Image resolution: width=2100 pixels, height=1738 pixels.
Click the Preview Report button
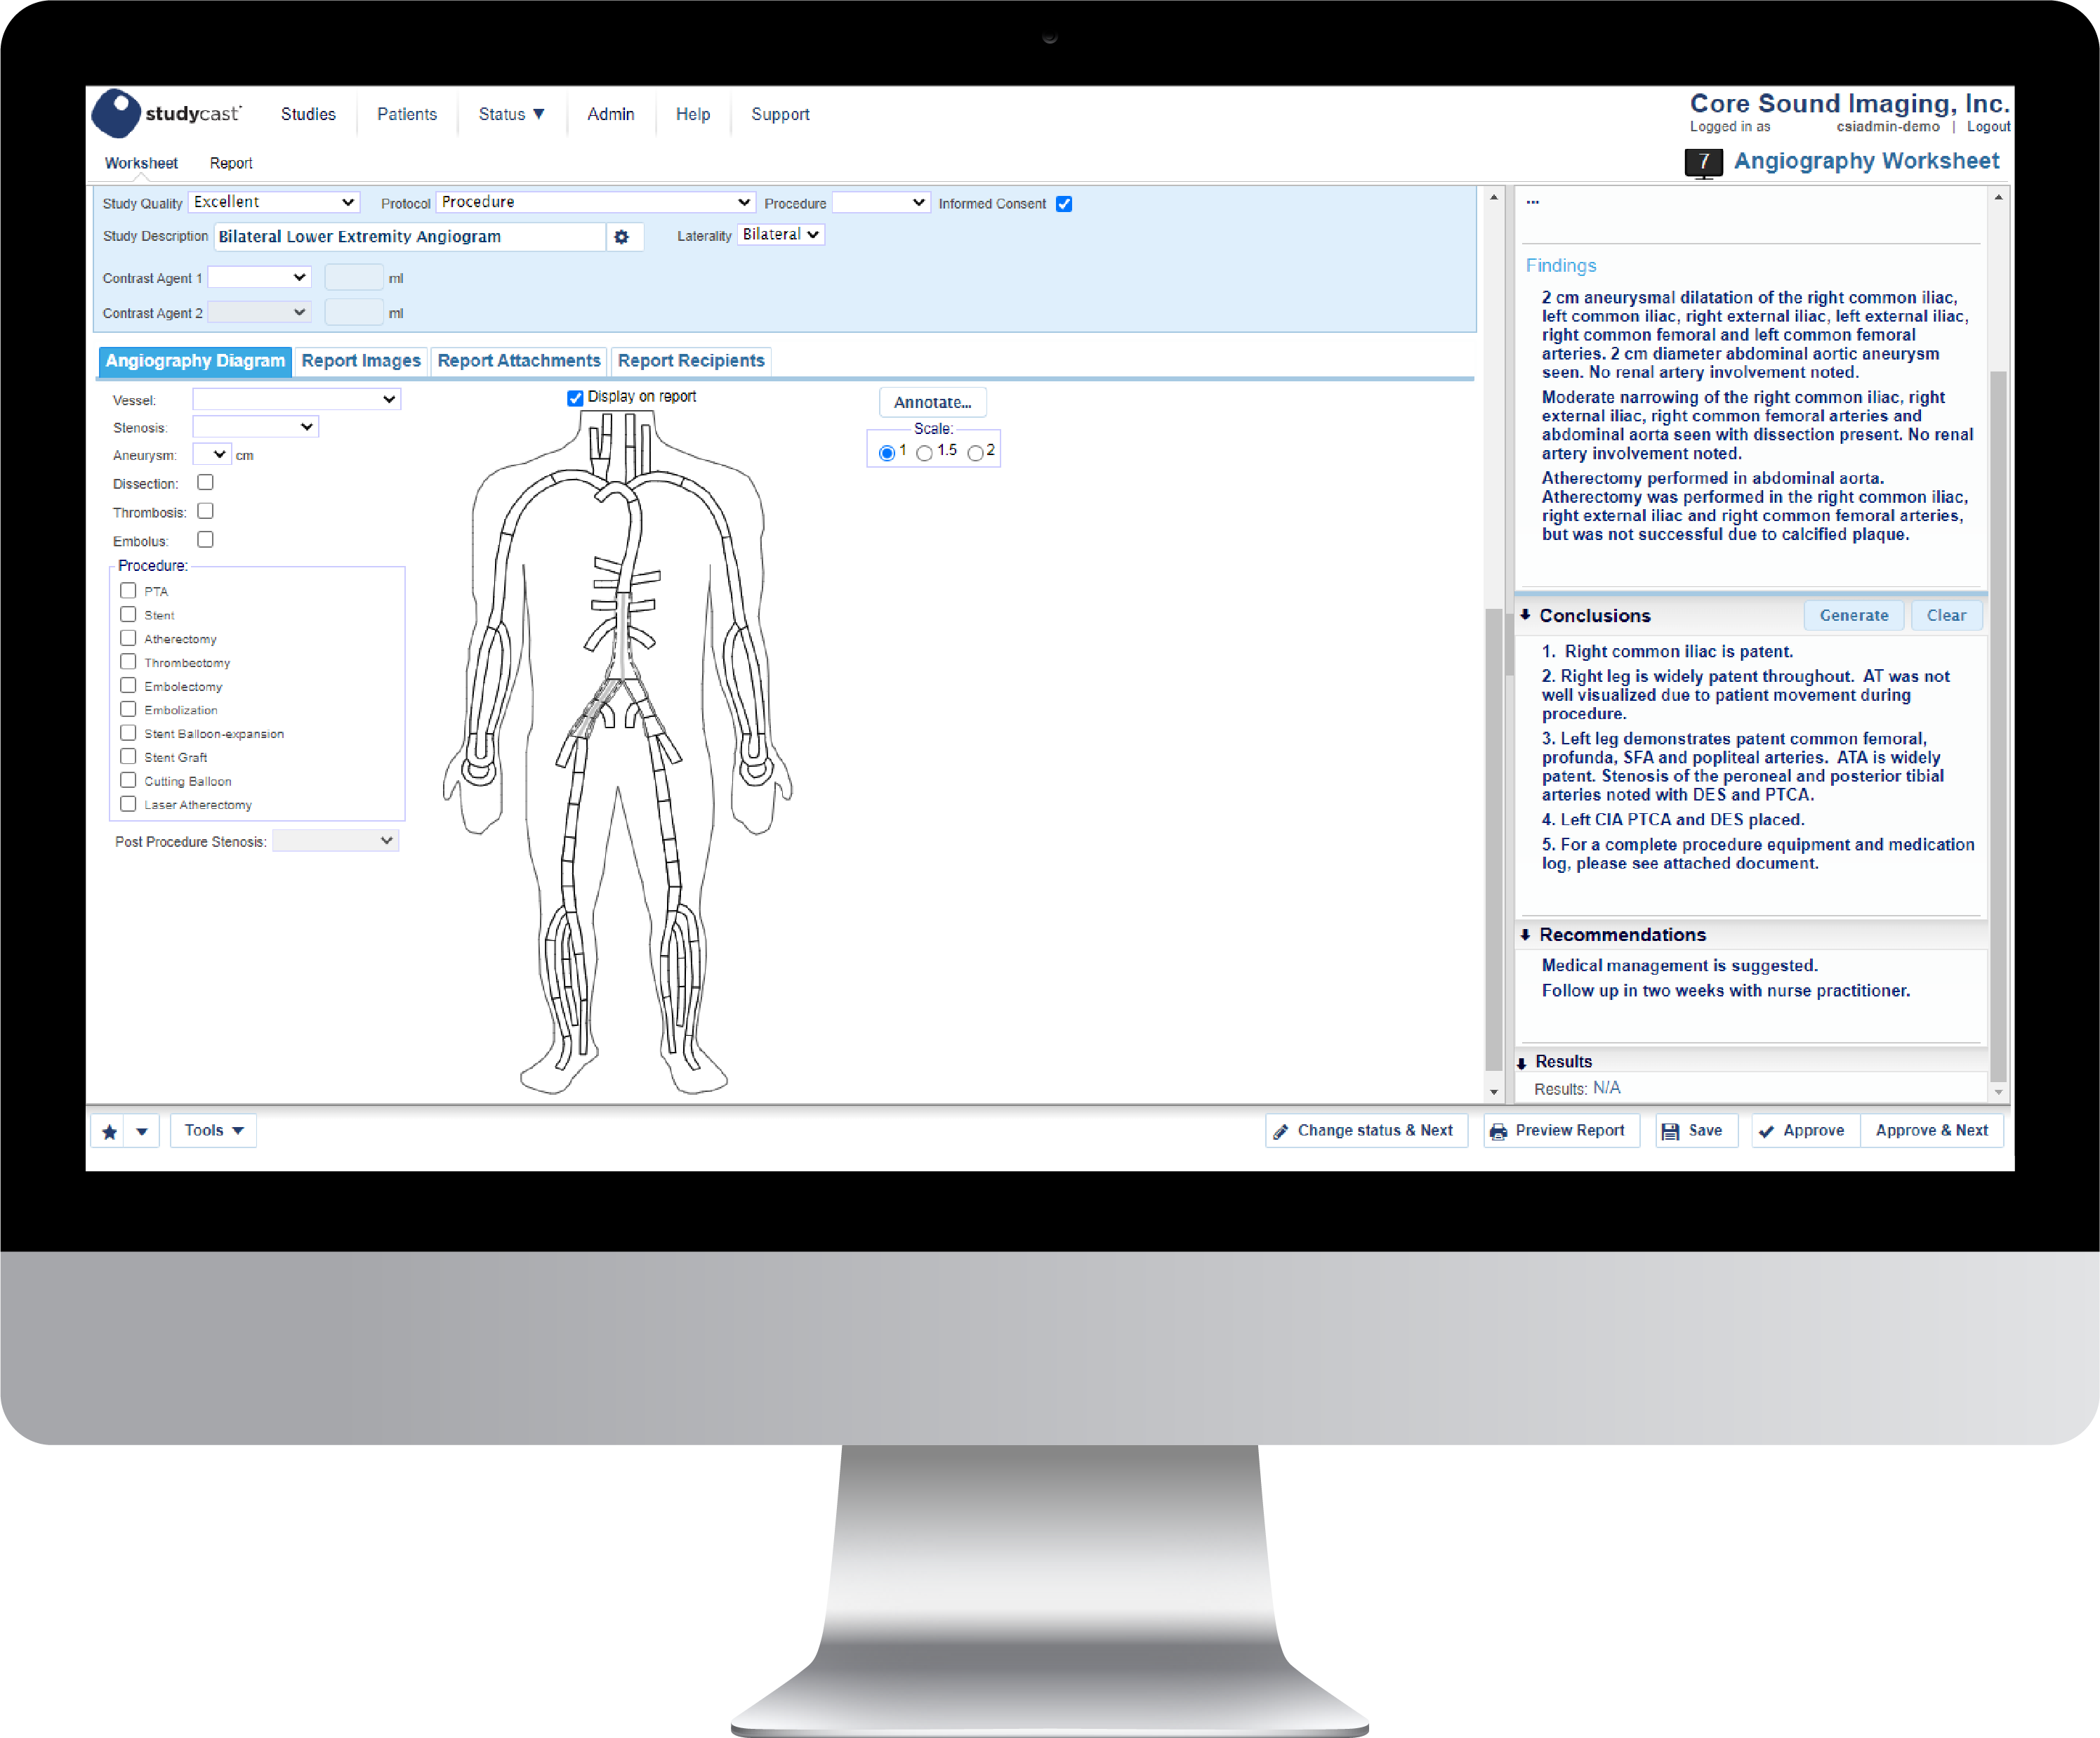point(1557,1131)
